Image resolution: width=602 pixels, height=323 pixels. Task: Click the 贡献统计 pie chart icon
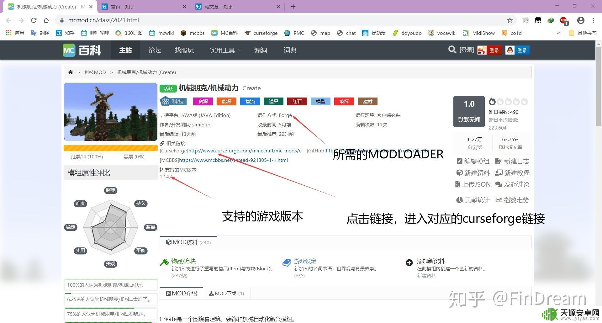click(x=459, y=200)
